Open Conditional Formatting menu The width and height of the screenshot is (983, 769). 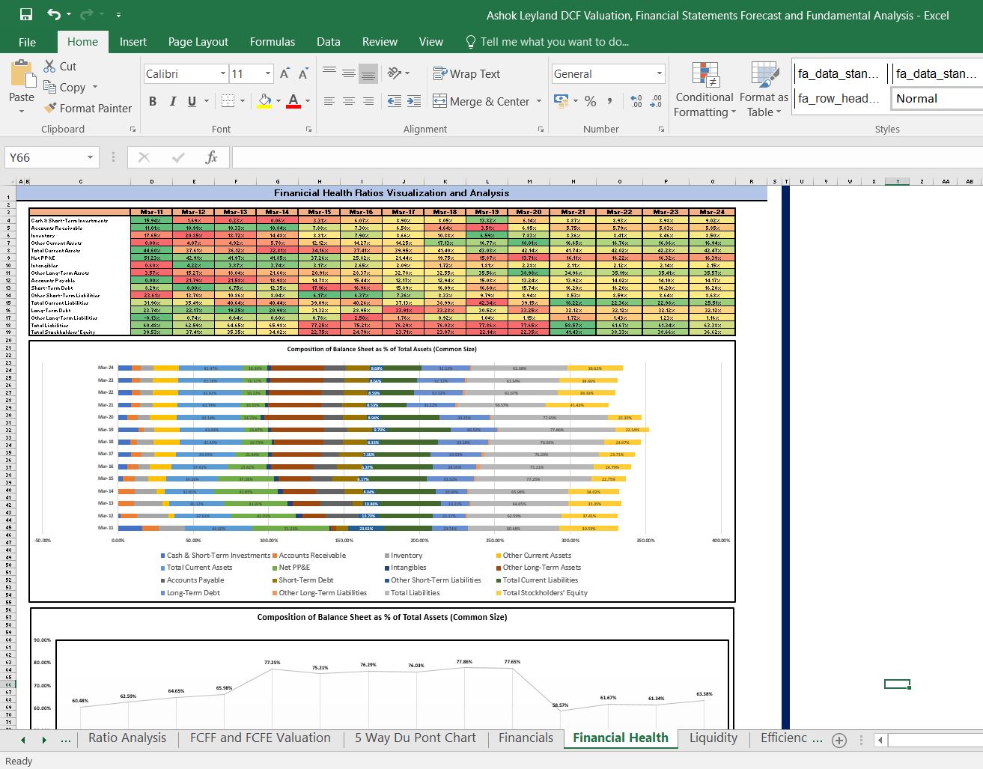704,90
